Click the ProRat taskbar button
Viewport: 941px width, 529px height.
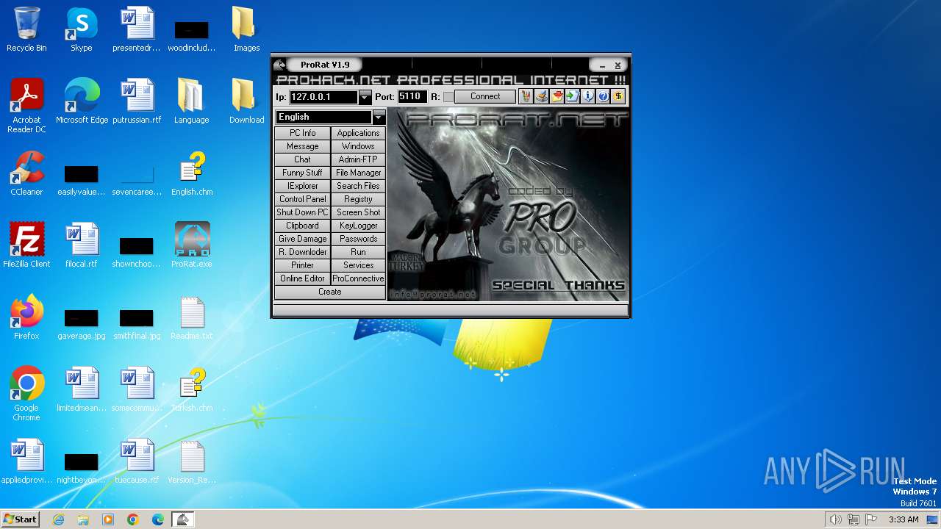183,519
